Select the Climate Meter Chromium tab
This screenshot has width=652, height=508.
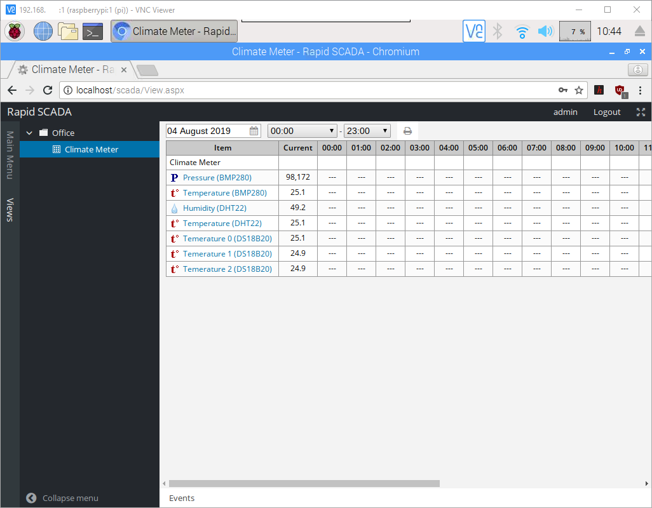72,70
